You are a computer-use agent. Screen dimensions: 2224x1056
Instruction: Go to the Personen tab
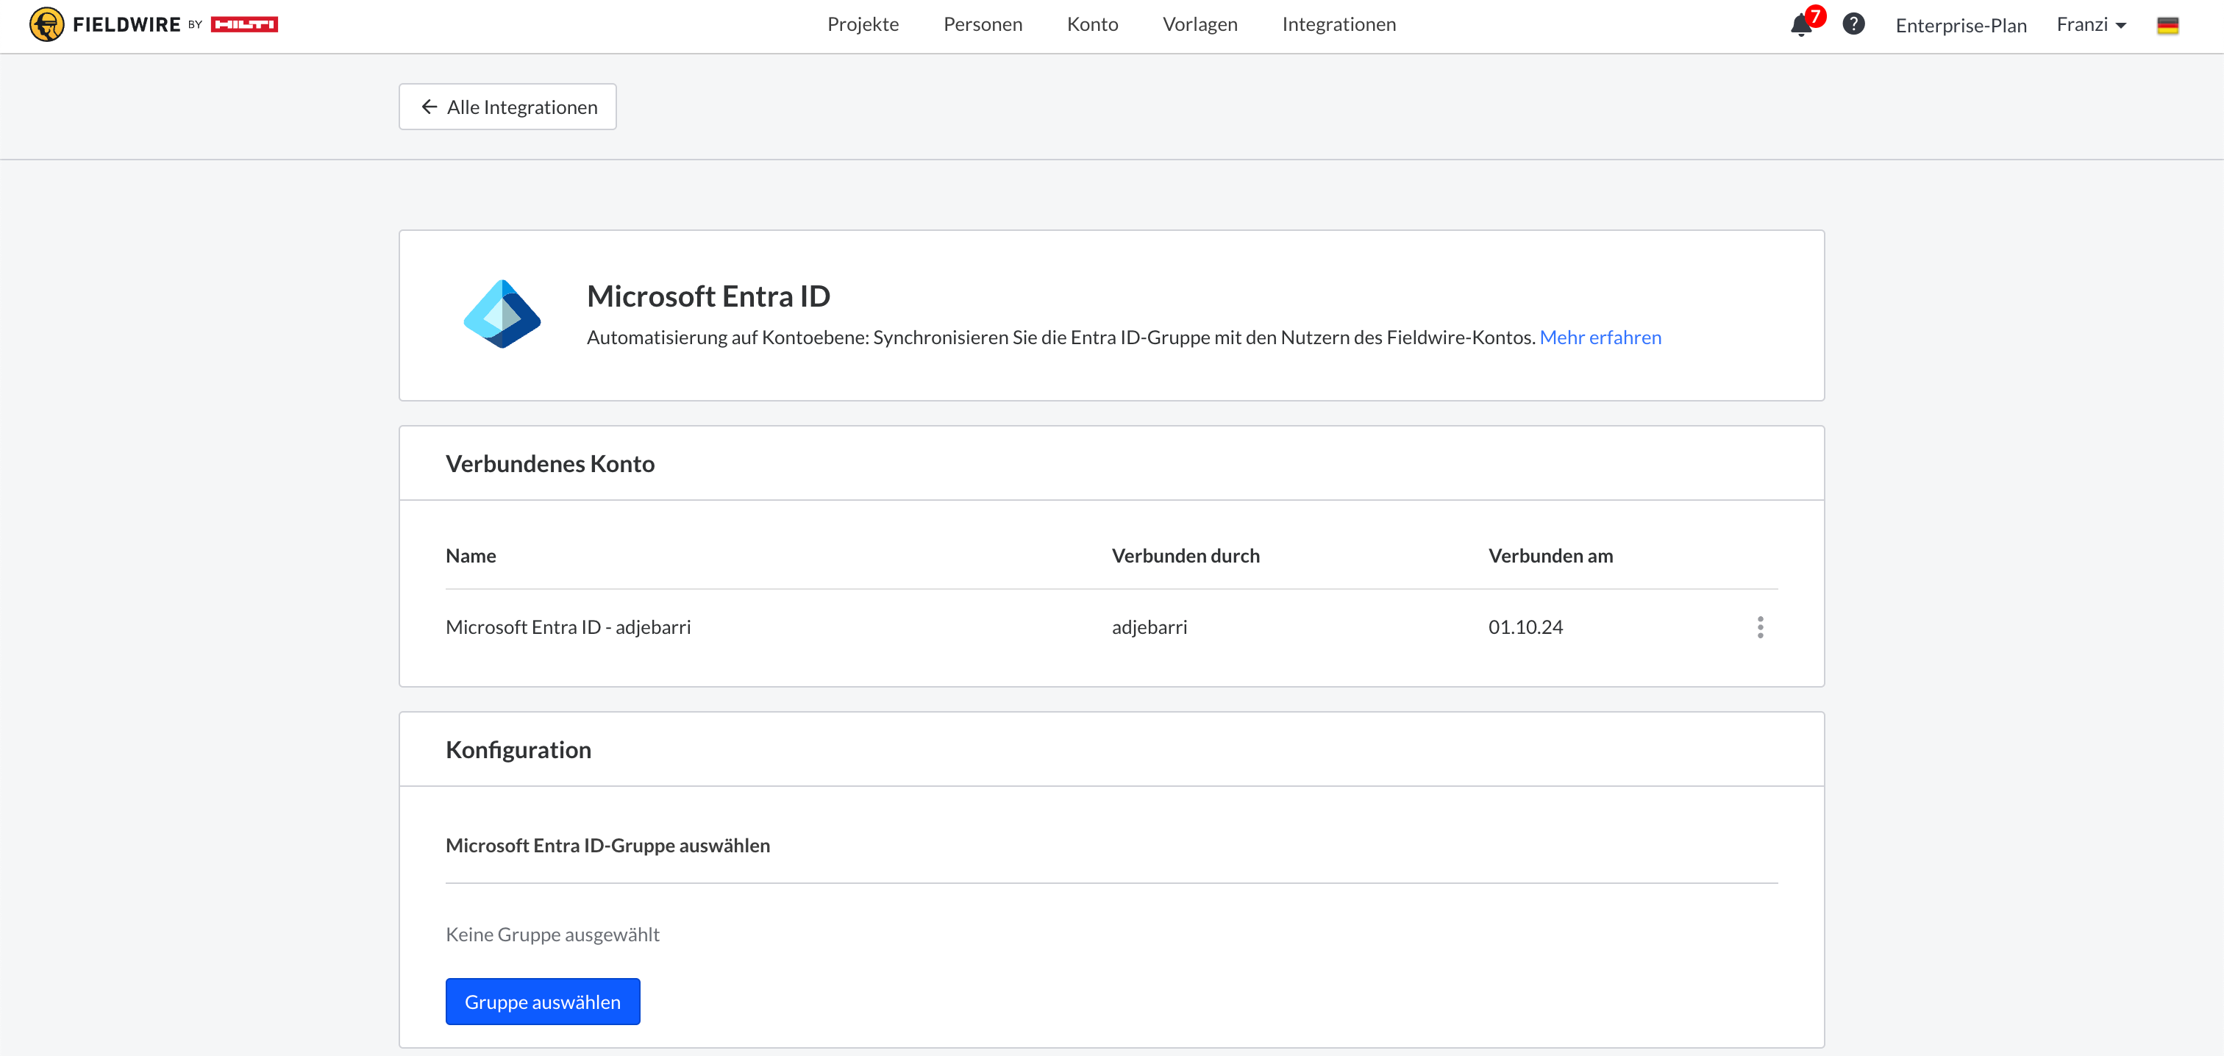point(983,24)
